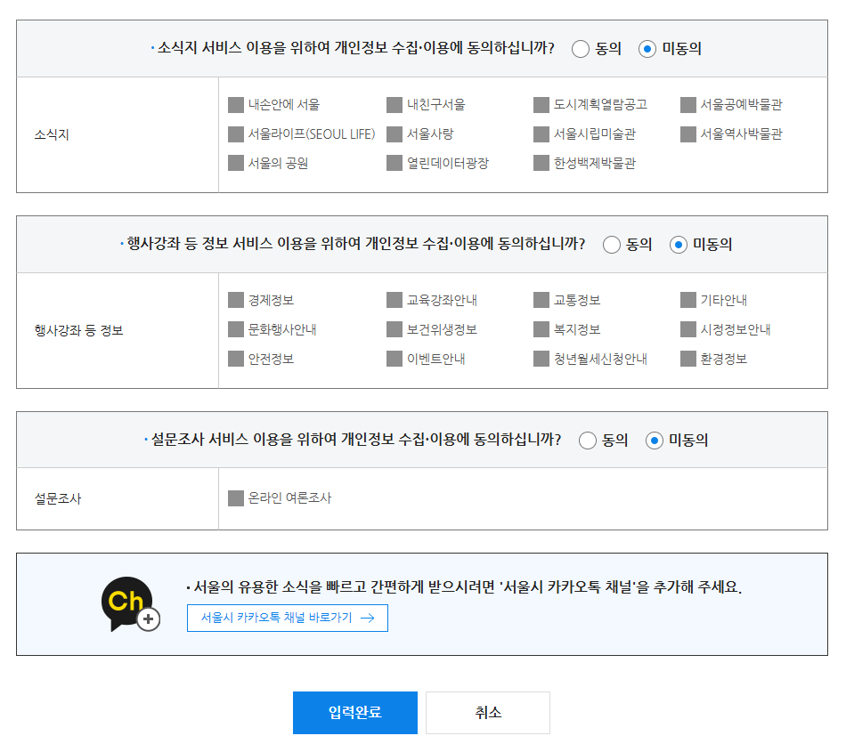Tick the 한성백제박물관 checkbox
This screenshot has height=752, width=846.
(541, 163)
